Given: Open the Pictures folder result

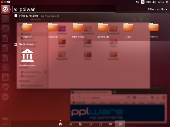Looking at the screenshot, I should pos(153,30).
